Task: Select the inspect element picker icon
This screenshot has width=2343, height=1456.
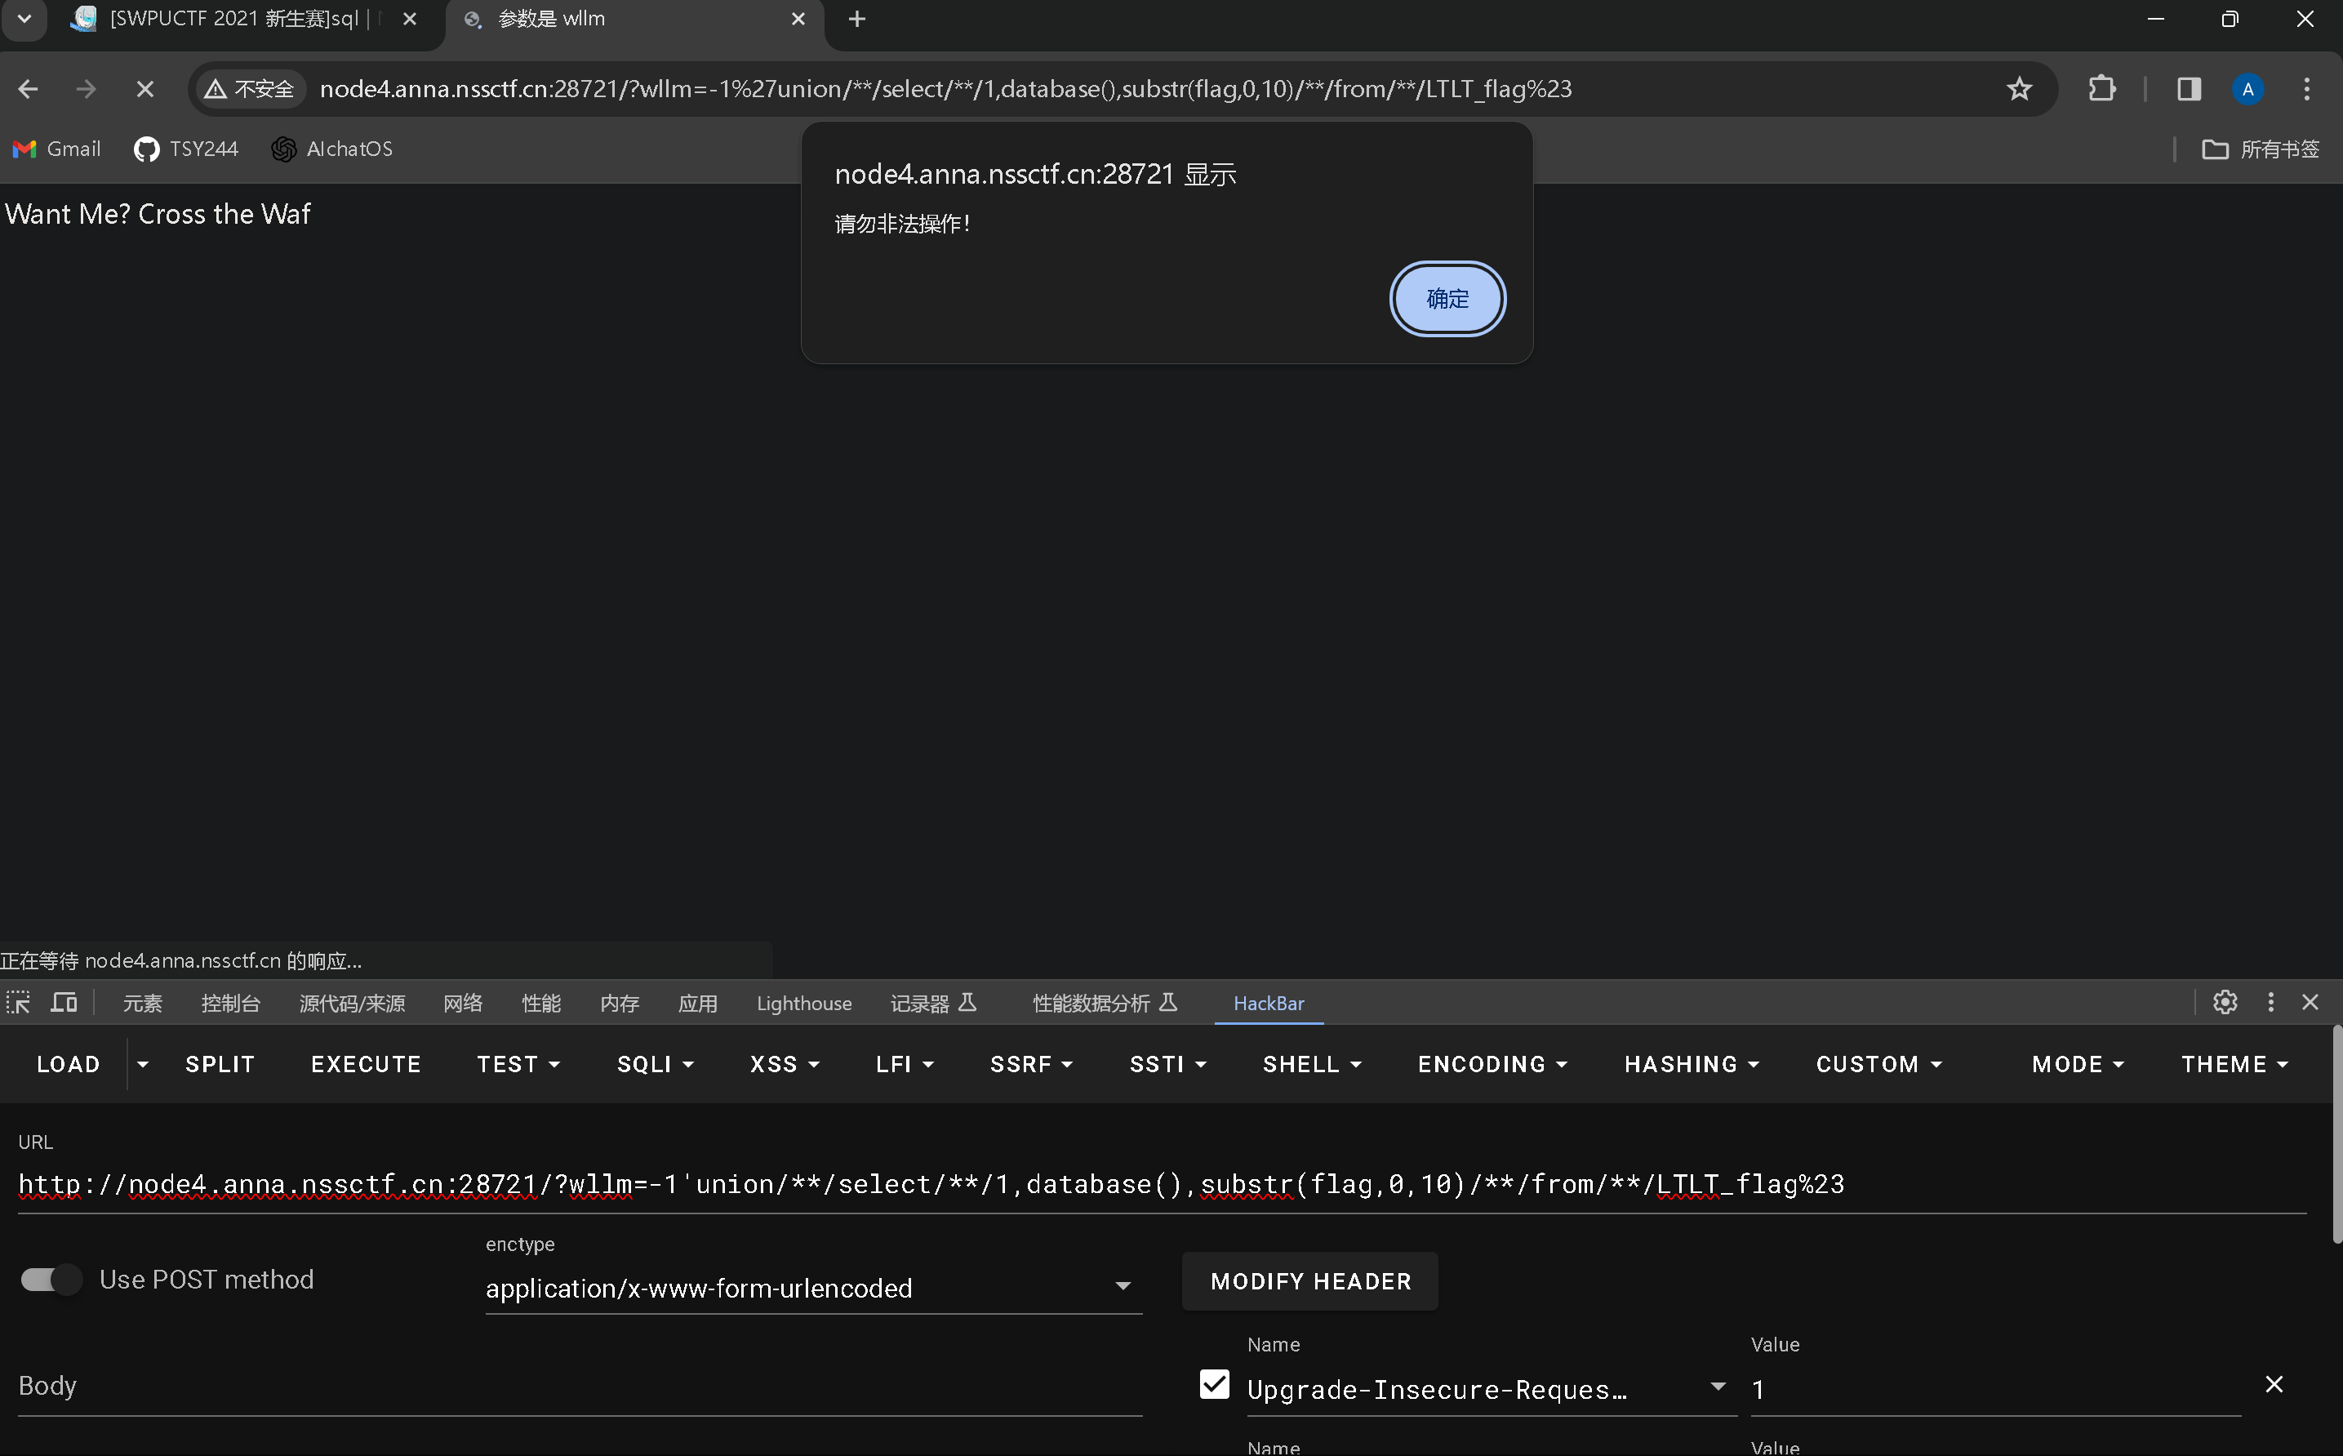Action: (x=18, y=1003)
